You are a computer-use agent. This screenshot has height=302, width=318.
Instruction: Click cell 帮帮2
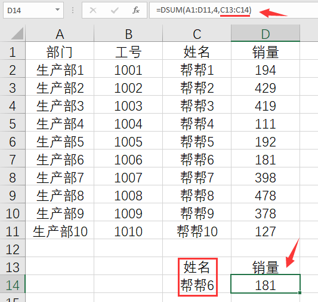click(x=197, y=87)
